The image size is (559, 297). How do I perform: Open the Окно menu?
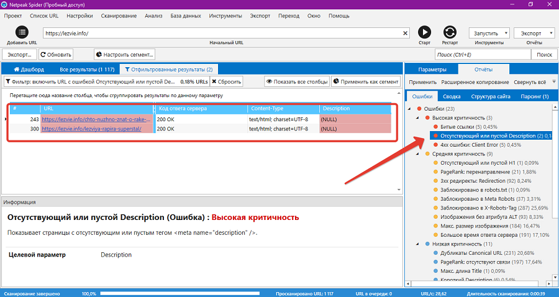point(314,16)
